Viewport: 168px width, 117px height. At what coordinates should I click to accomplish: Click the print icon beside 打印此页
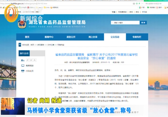23,71
